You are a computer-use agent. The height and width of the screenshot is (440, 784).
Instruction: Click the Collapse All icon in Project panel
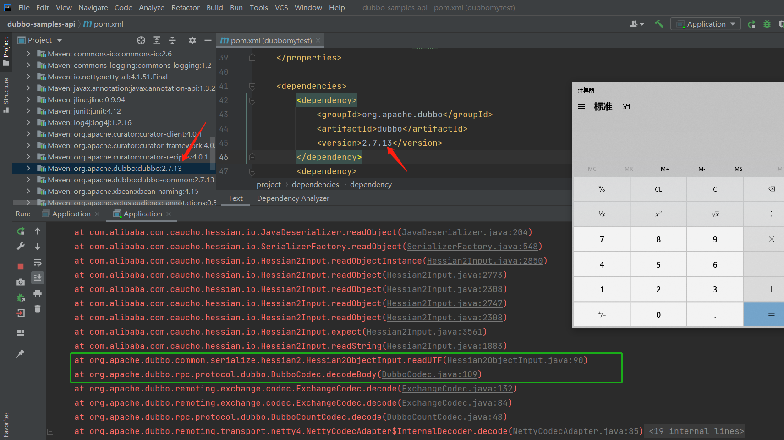pos(172,40)
